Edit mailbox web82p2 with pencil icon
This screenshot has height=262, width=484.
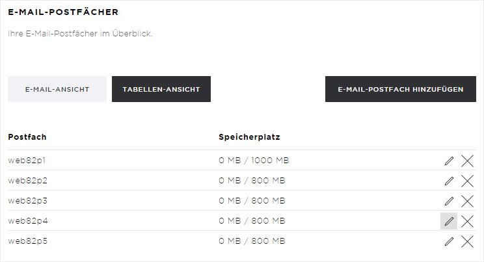pyautogui.click(x=449, y=181)
